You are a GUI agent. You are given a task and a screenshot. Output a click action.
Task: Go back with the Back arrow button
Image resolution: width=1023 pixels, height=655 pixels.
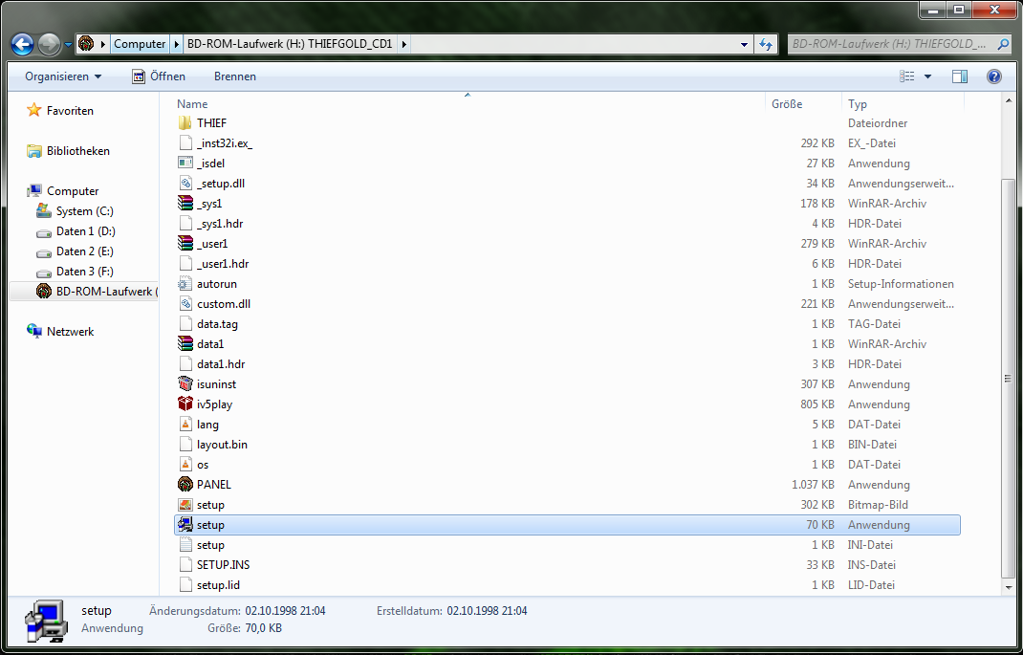coord(23,44)
